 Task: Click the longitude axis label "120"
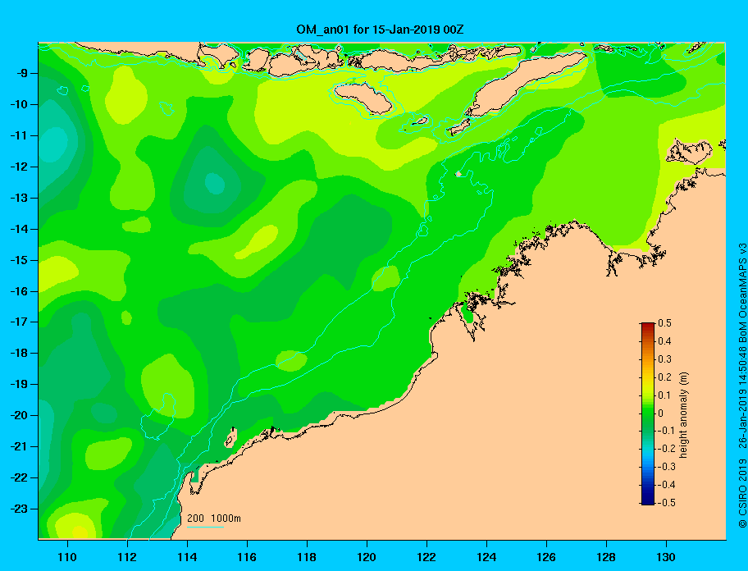click(367, 557)
